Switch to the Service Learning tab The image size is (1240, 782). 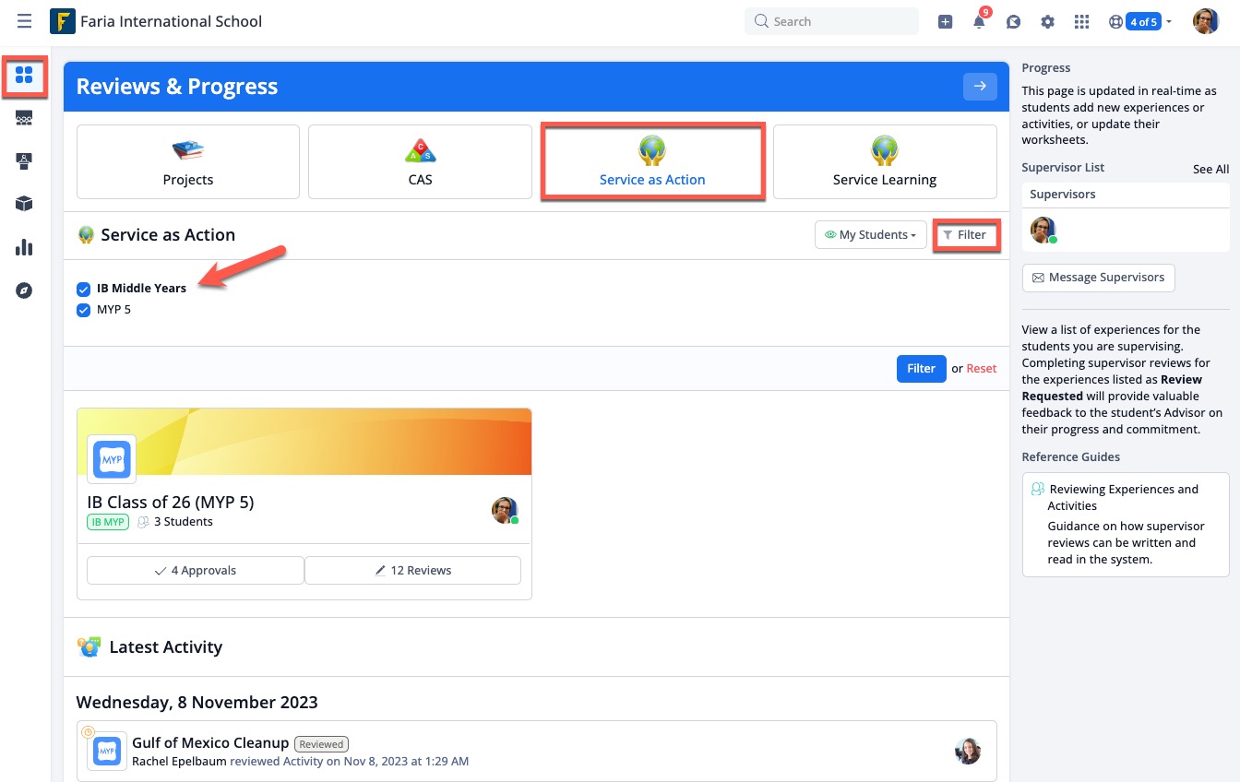[884, 162]
